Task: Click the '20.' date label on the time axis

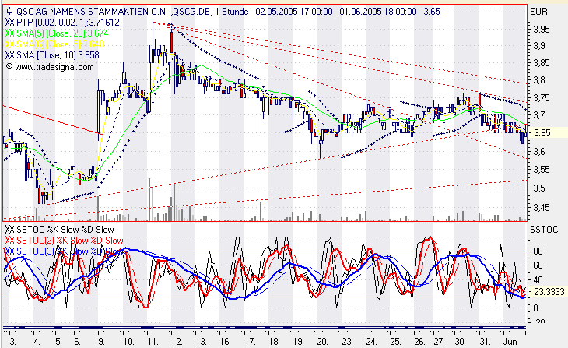Action: click(322, 342)
